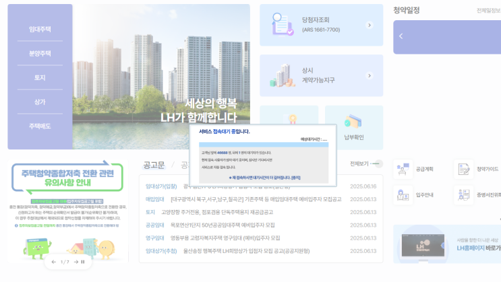This screenshot has width=501, height=282.
Task: Click the 매입임대 category label
Action: point(154,199)
